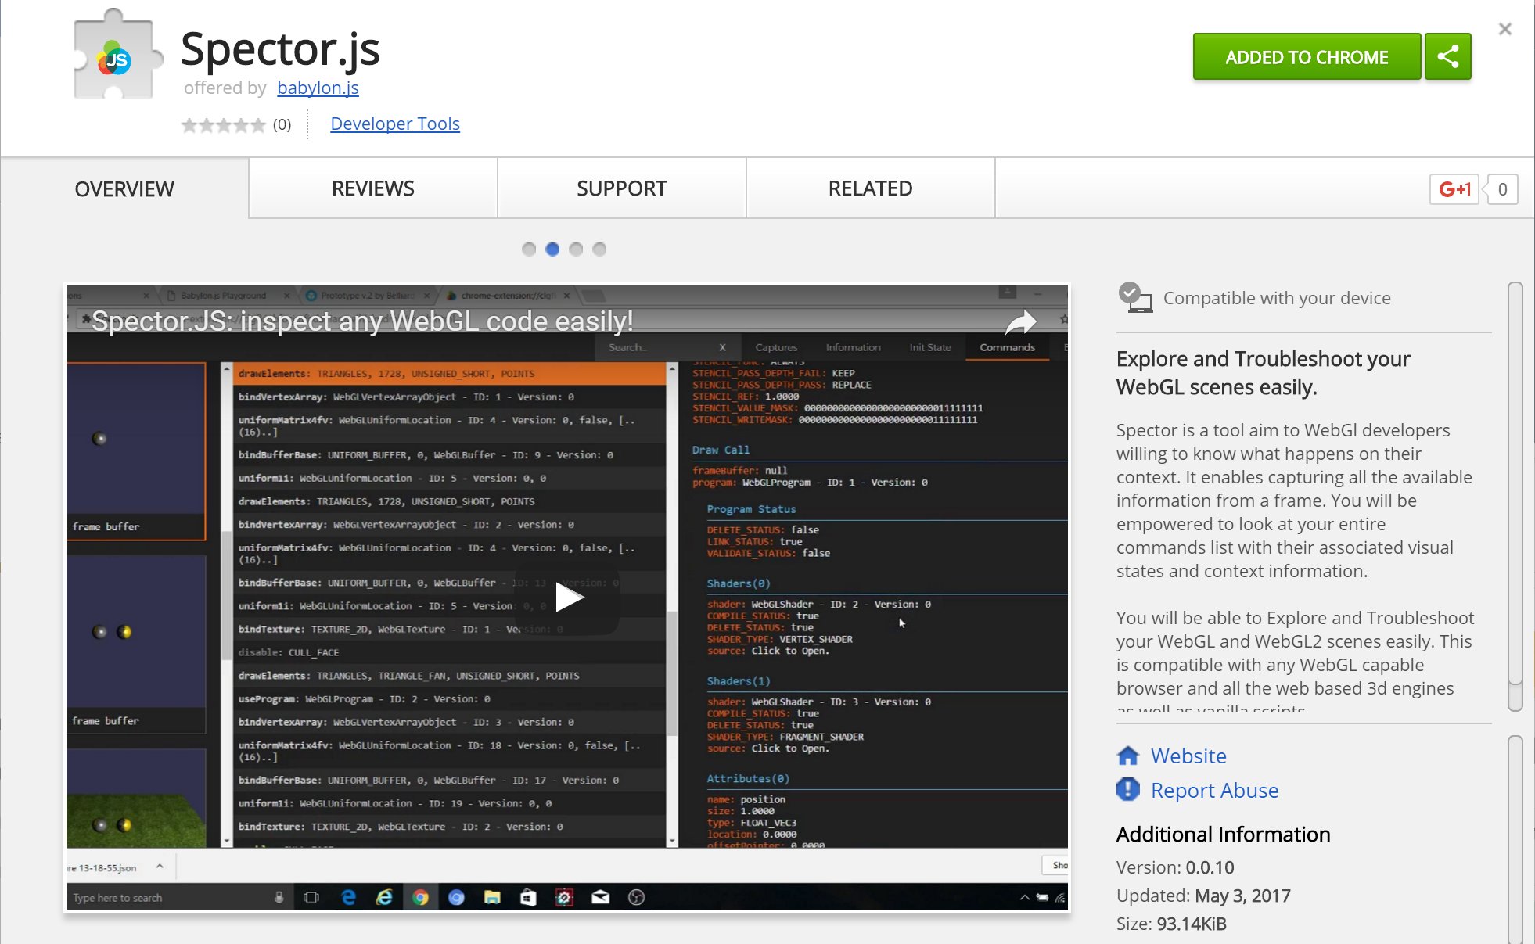Viewport: 1535px width, 944px height.
Task: Click the 'Updated: May 3, 2017' line
Action: coord(1203,896)
